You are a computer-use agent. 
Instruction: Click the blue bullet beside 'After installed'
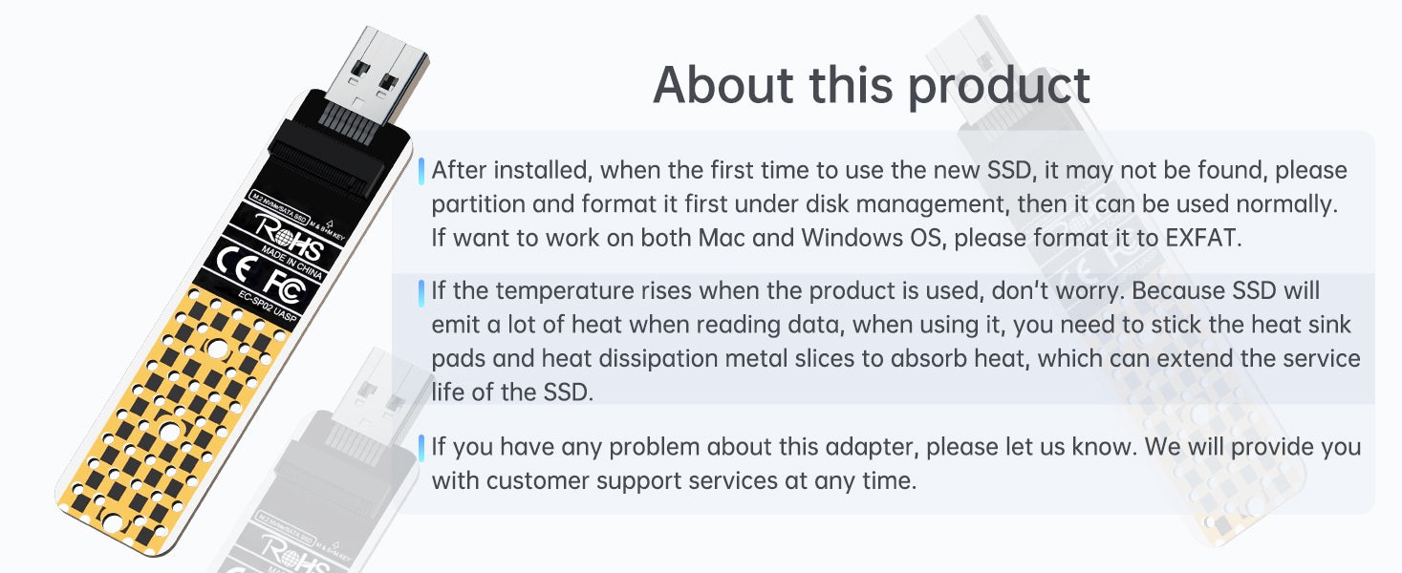[421, 171]
